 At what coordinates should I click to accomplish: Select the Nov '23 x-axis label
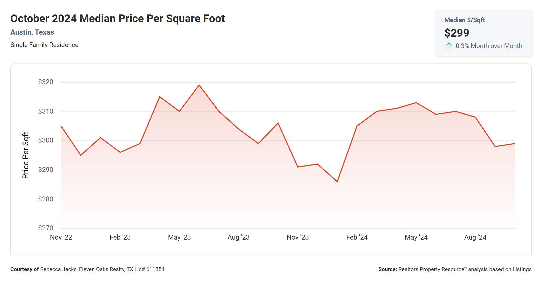[298, 237]
